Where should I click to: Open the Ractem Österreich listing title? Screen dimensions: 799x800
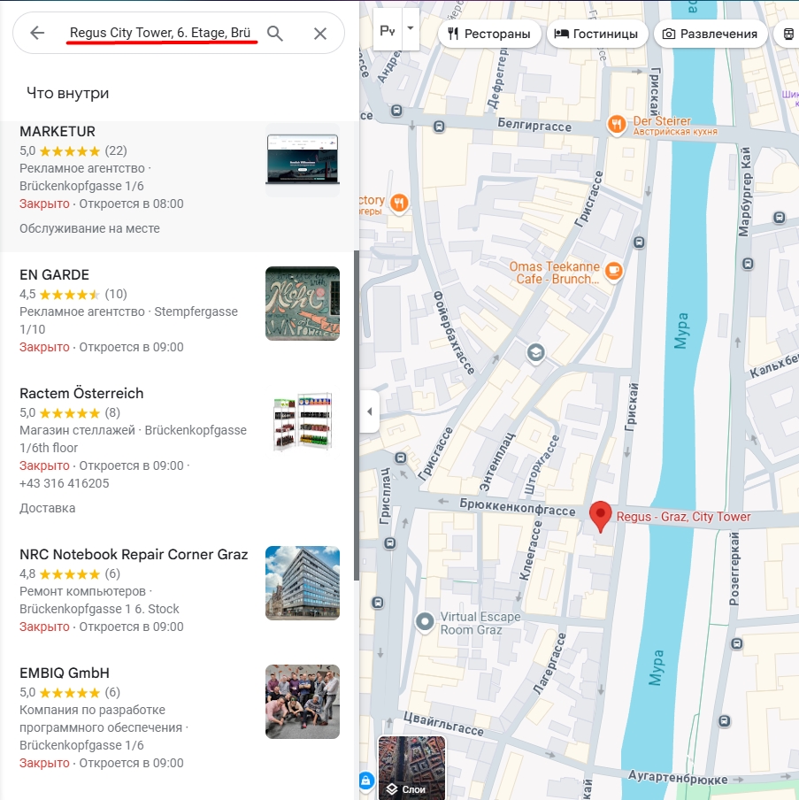pos(81,394)
